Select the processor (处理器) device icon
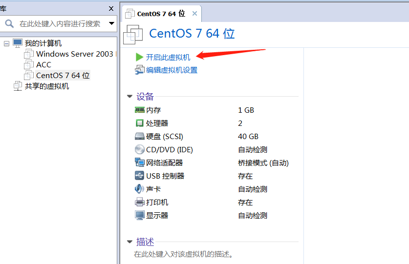 140,123
